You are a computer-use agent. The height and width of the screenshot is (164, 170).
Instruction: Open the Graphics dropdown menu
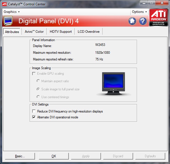(x=12, y=12)
